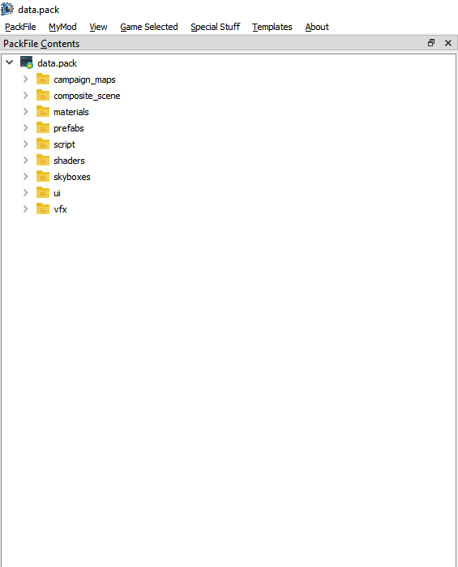The image size is (458, 567).
Task: Click the campaign_maps folder icon
Action: coord(43,79)
